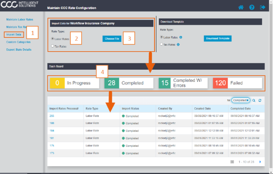Select Labor Rates radio in Import Data
Image resolution: width=273 pixels, height=174 pixels.
(53, 39)
